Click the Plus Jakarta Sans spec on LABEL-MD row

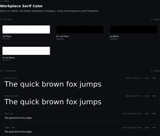click(139, 128)
